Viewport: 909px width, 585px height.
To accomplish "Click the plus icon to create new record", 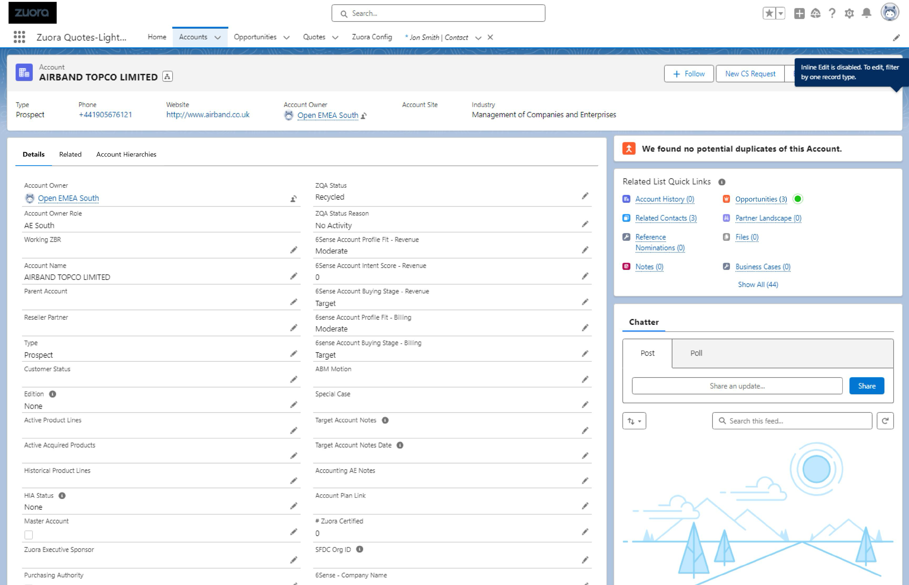I will [x=799, y=13].
